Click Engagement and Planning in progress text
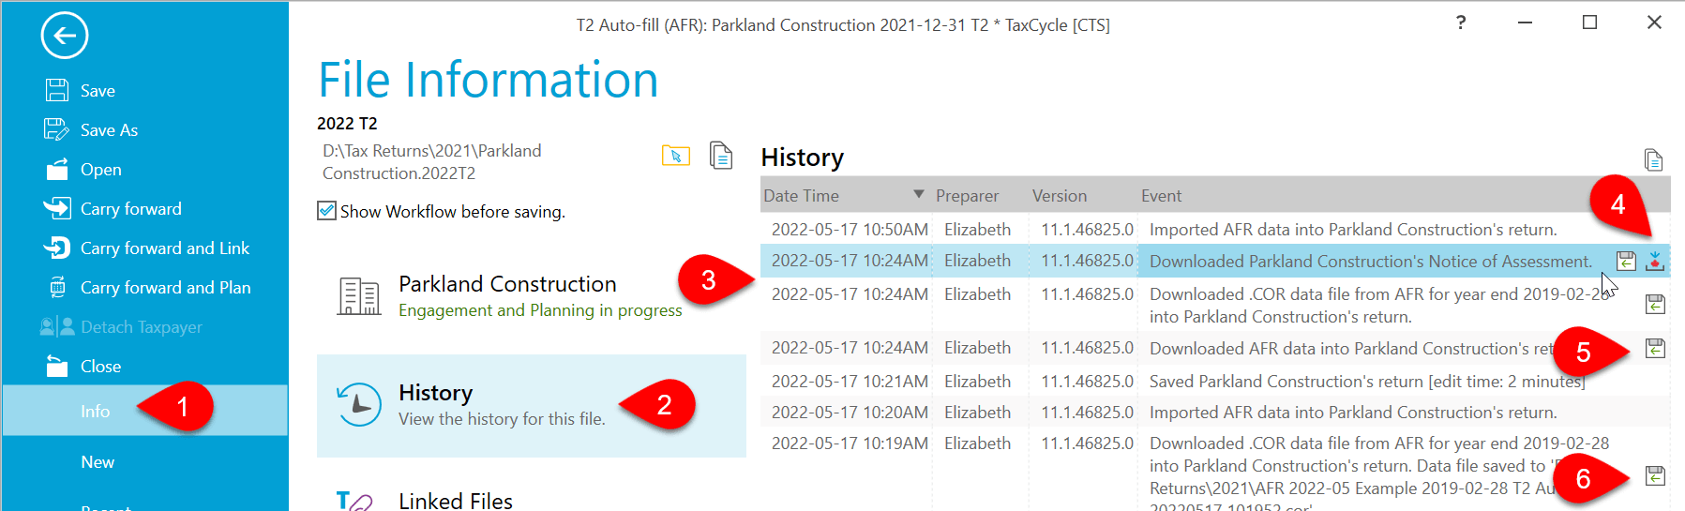The width and height of the screenshot is (1685, 511). [x=540, y=310]
